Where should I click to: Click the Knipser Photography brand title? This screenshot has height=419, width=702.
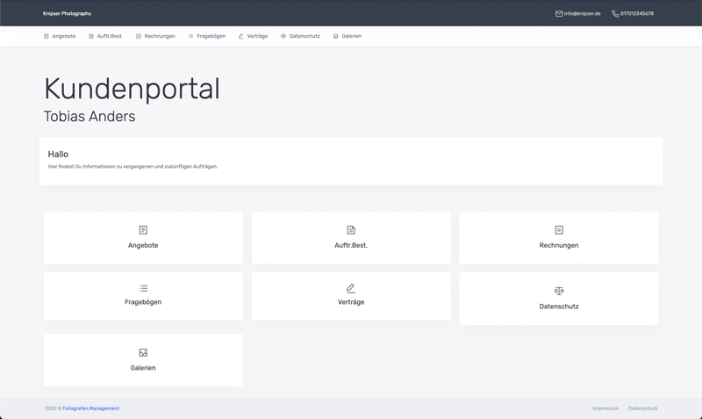[67, 14]
